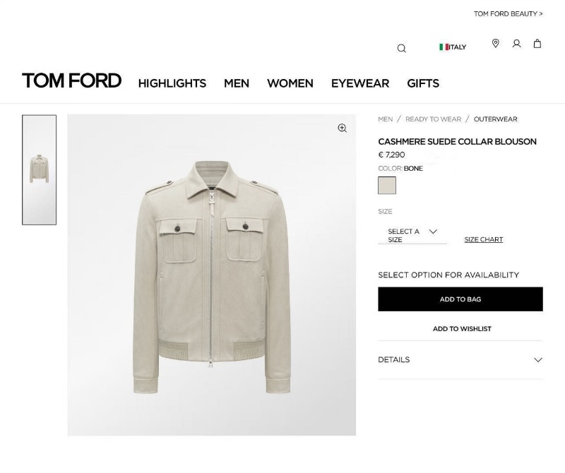
Task: Open the Gifts menu
Action: (x=422, y=83)
